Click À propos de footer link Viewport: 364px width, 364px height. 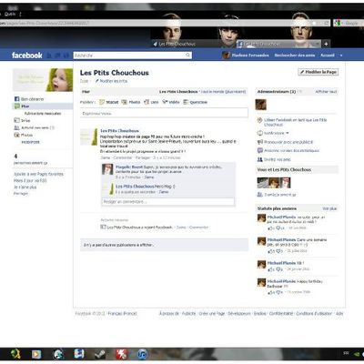click(x=169, y=313)
